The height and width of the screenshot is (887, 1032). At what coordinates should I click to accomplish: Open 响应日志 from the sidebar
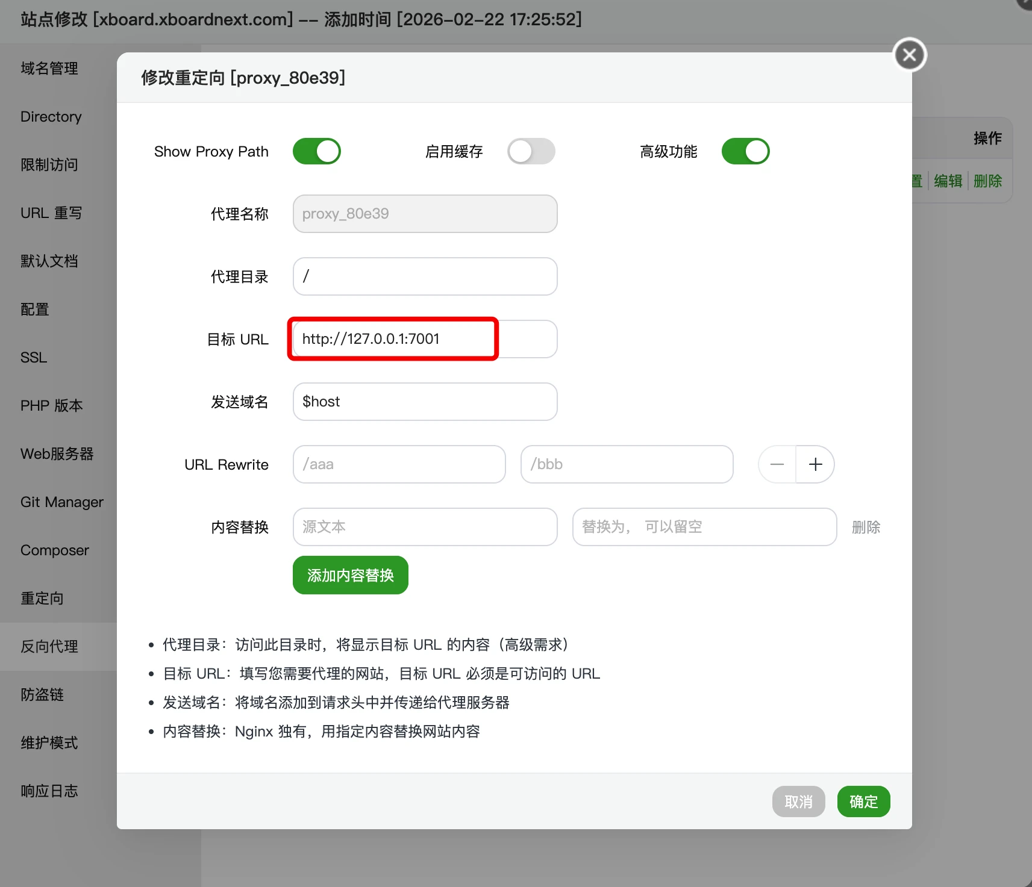click(49, 790)
